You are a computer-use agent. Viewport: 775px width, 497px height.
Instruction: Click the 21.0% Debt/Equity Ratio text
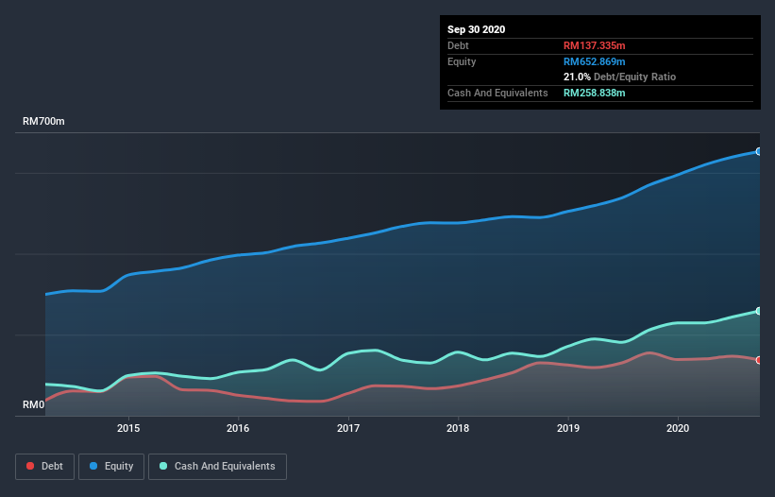[620, 77]
